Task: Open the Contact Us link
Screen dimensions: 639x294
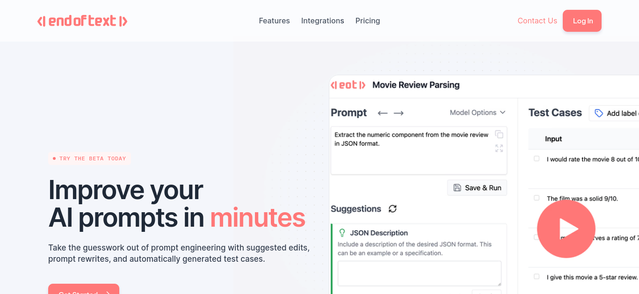Action: pyautogui.click(x=537, y=21)
